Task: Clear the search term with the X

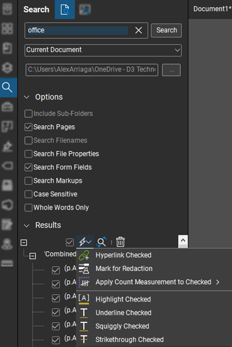Action: pos(138,30)
